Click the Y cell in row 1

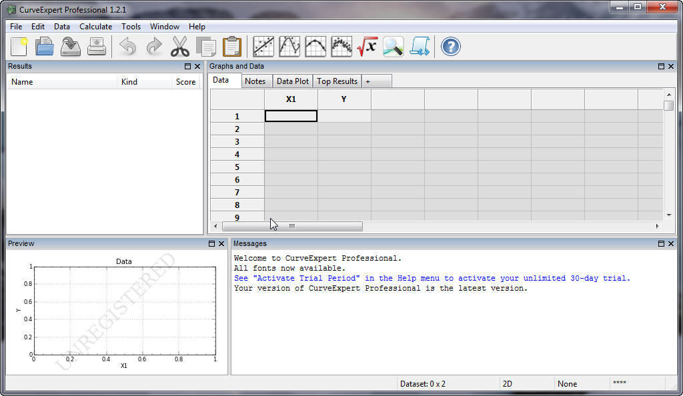point(344,116)
